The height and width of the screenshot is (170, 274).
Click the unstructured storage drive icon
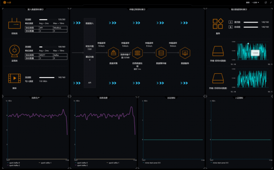[x=218, y=78]
